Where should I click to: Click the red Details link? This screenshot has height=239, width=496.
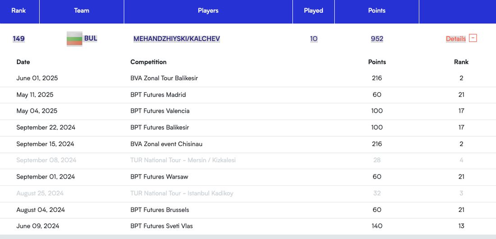(x=455, y=39)
